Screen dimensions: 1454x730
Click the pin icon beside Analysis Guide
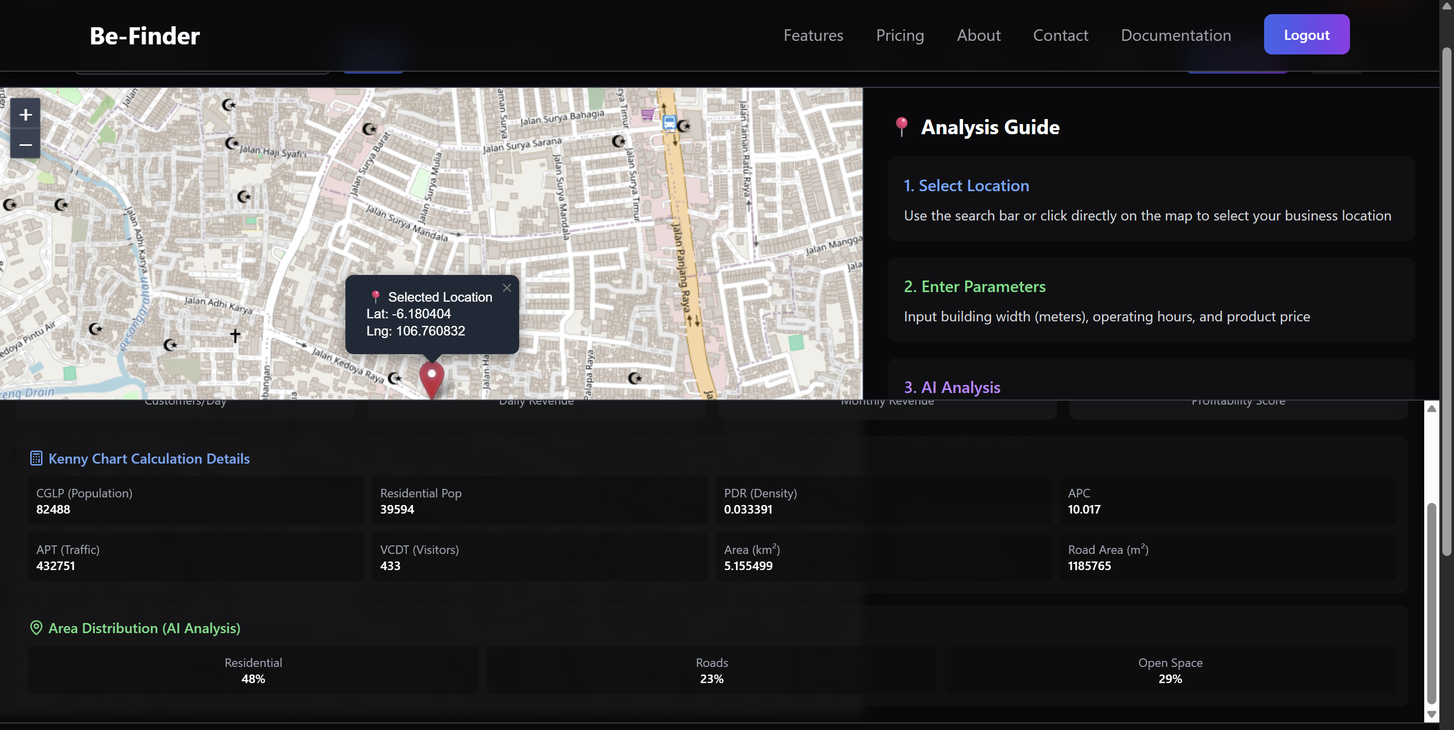pos(901,127)
